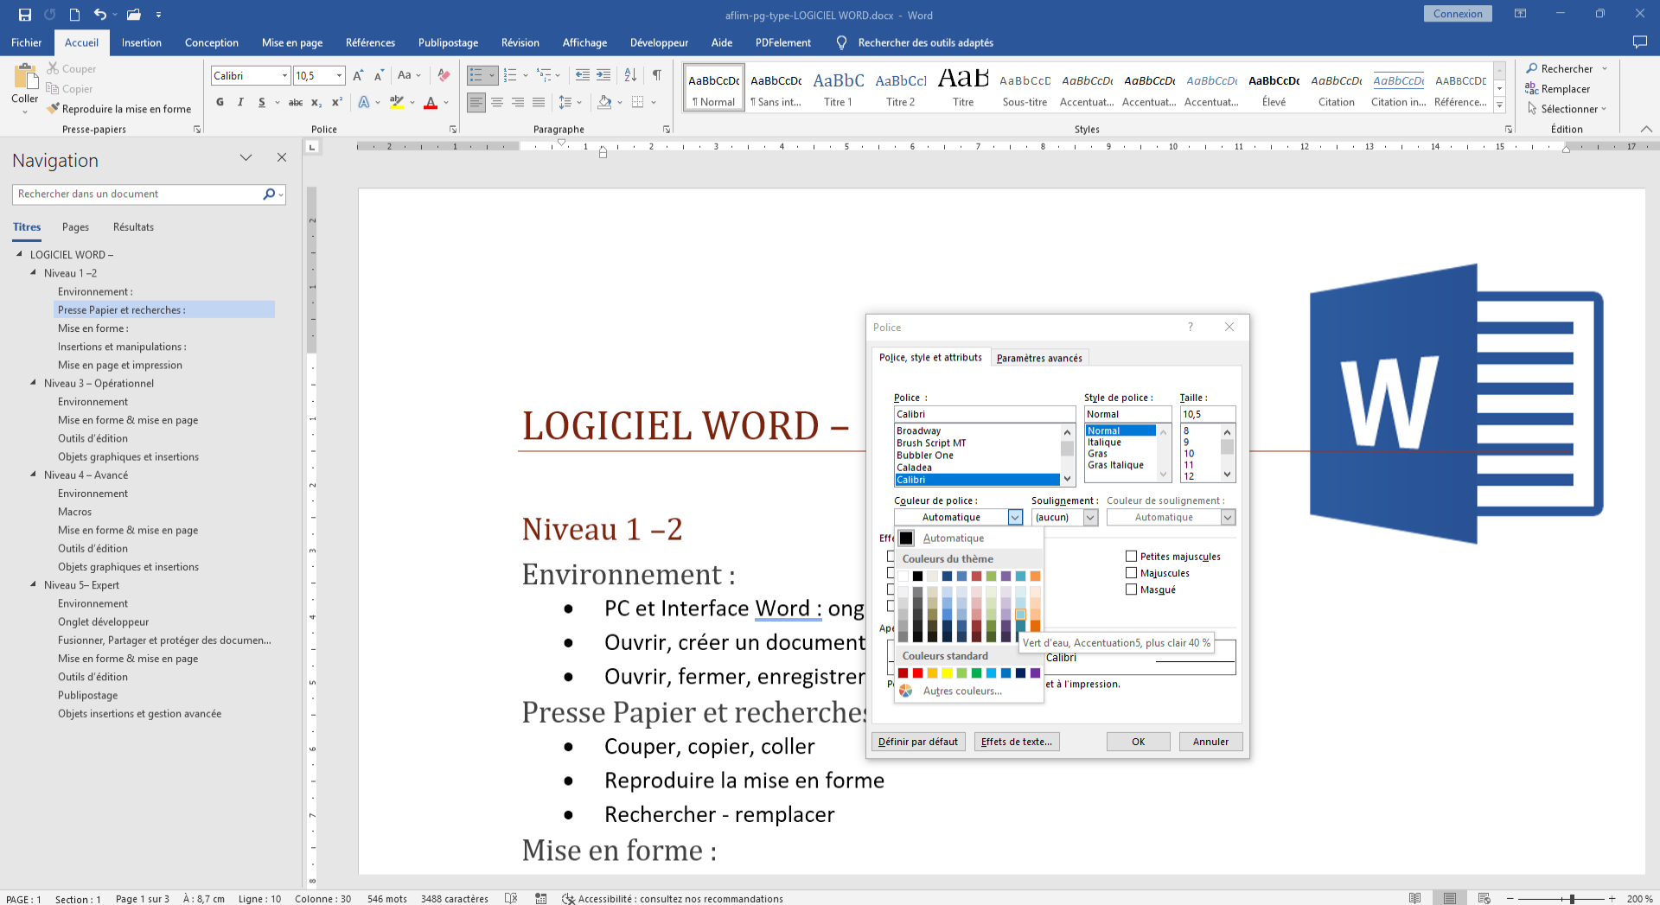Click Effets de texte... button
Screen dimensions: 1660x905
pyautogui.click(x=1017, y=742)
